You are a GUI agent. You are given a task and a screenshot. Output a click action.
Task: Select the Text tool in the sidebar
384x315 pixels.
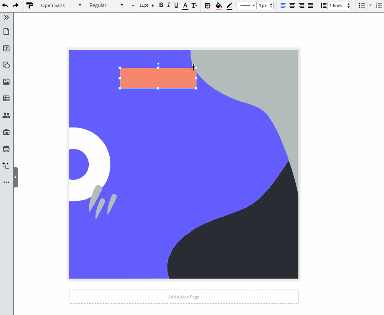[6, 48]
